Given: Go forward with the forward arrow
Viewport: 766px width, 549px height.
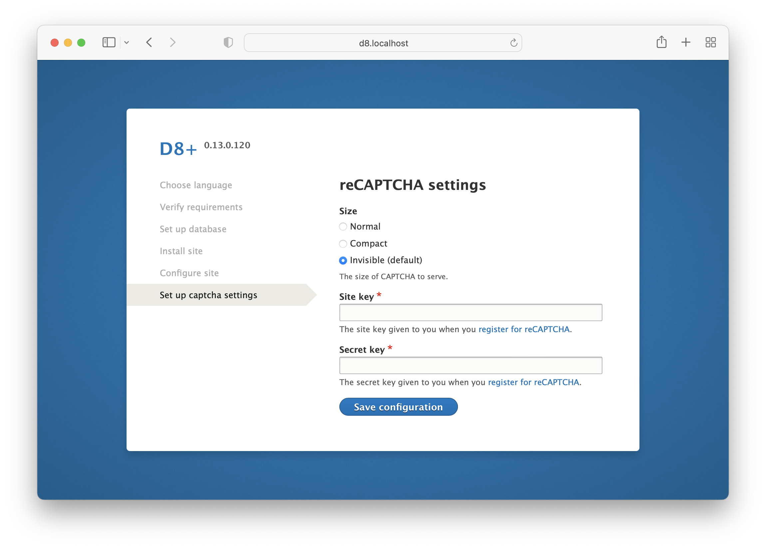Looking at the screenshot, I should pyautogui.click(x=173, y=43).
